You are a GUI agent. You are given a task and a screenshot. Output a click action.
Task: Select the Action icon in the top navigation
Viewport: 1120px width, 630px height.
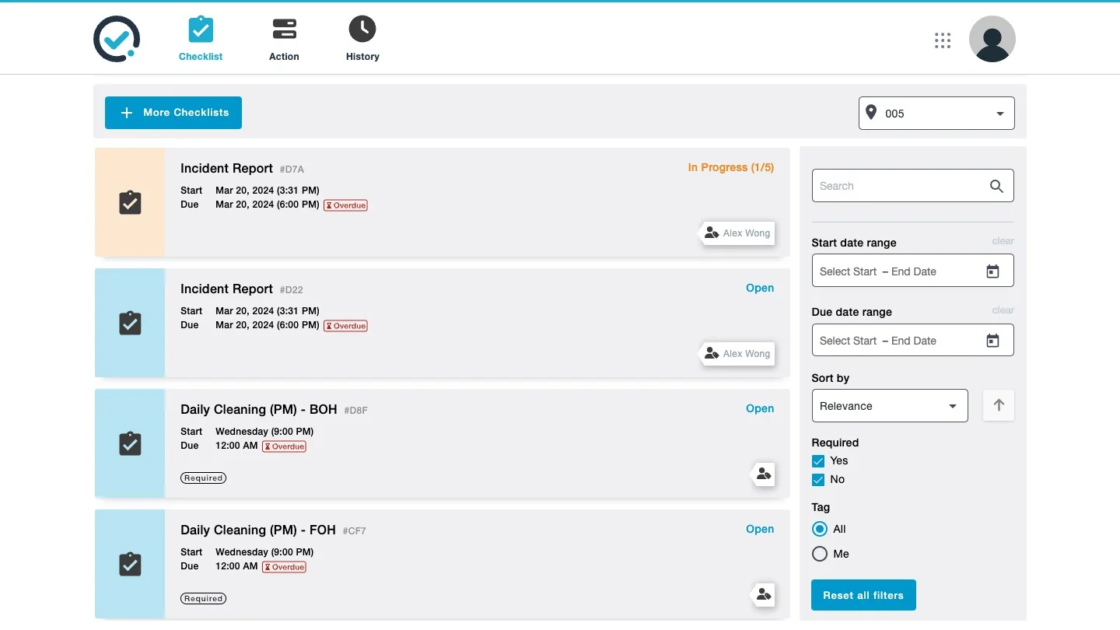coord(284,30)
